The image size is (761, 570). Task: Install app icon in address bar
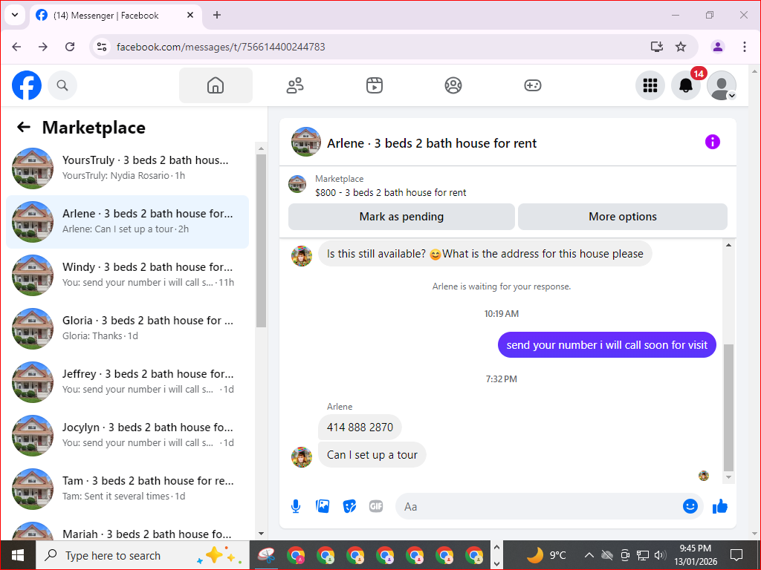pos(657,47)
